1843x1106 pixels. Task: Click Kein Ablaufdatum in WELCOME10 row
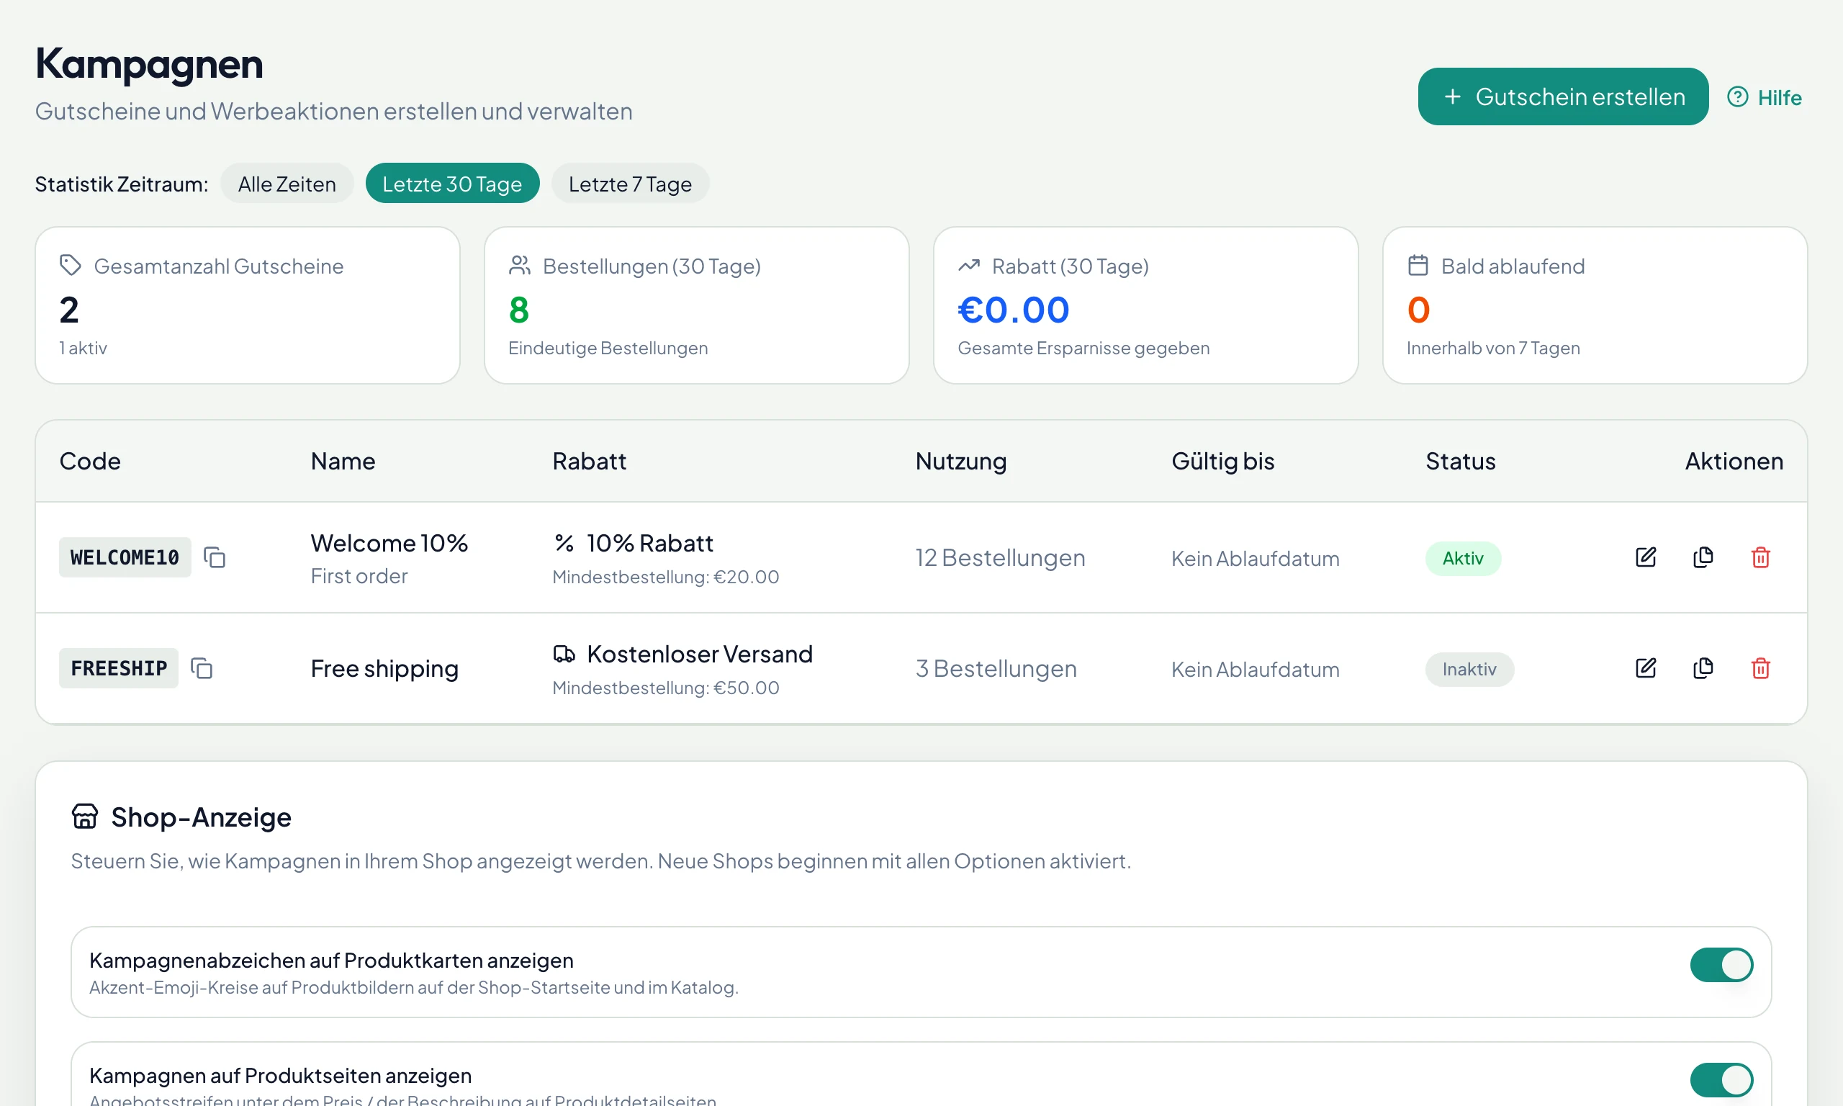[x=1255, y=559]
